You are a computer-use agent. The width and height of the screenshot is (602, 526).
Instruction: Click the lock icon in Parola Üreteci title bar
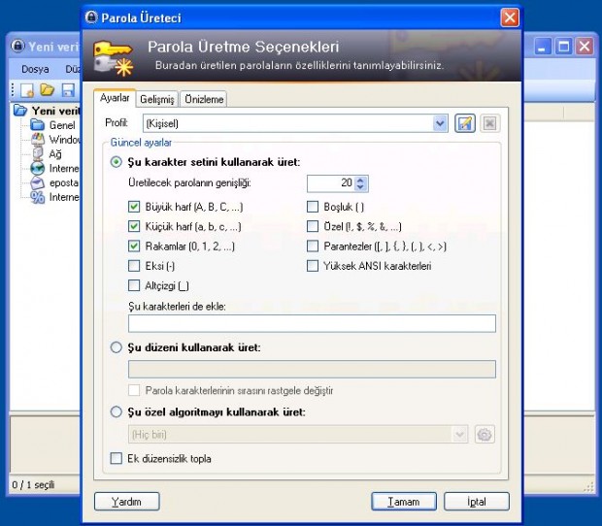91,17
